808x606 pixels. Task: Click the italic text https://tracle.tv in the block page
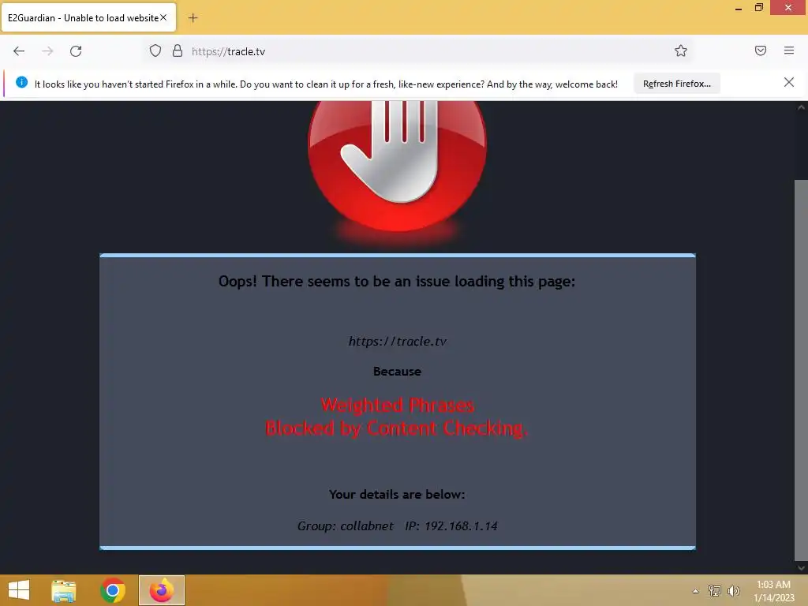398,341
